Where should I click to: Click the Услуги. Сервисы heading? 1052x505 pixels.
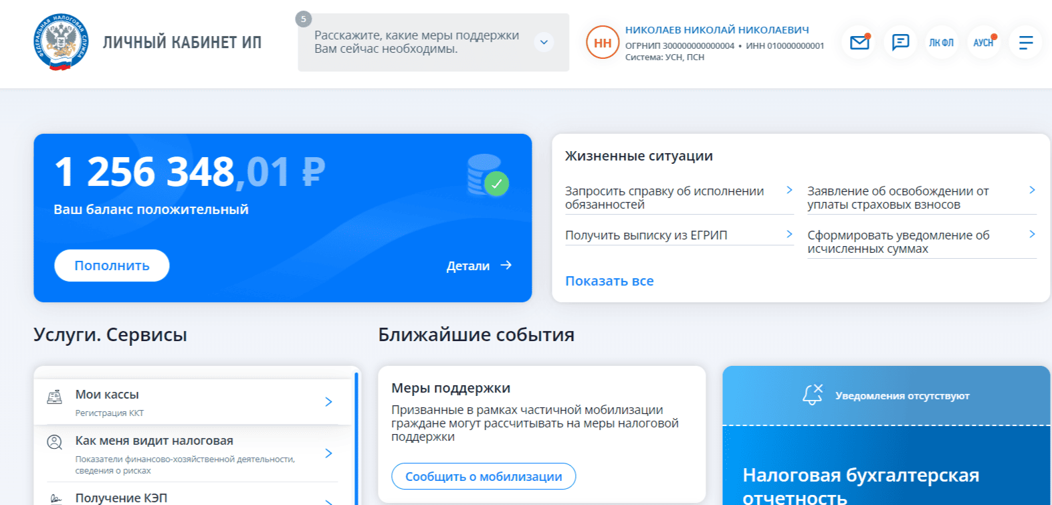pos(110,334)
